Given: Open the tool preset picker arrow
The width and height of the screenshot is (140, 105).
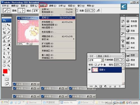Looking at the screenshot, I should tap(9, 11).
